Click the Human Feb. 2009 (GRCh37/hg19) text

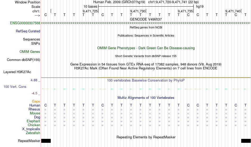(x=119, y=2)
